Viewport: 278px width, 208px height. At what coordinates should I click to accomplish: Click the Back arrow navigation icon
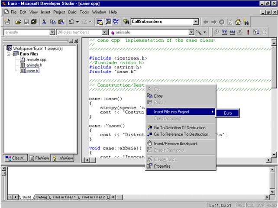[x=206, y=22]
